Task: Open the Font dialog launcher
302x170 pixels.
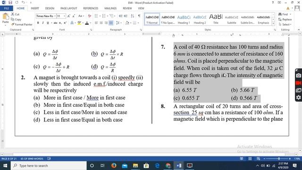Action: point(91,30)
